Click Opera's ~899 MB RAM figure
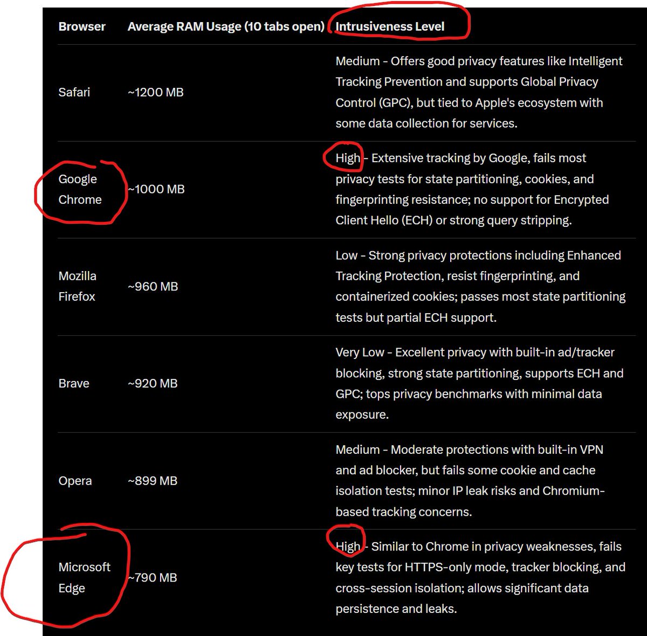 click(x=153, y=480)
